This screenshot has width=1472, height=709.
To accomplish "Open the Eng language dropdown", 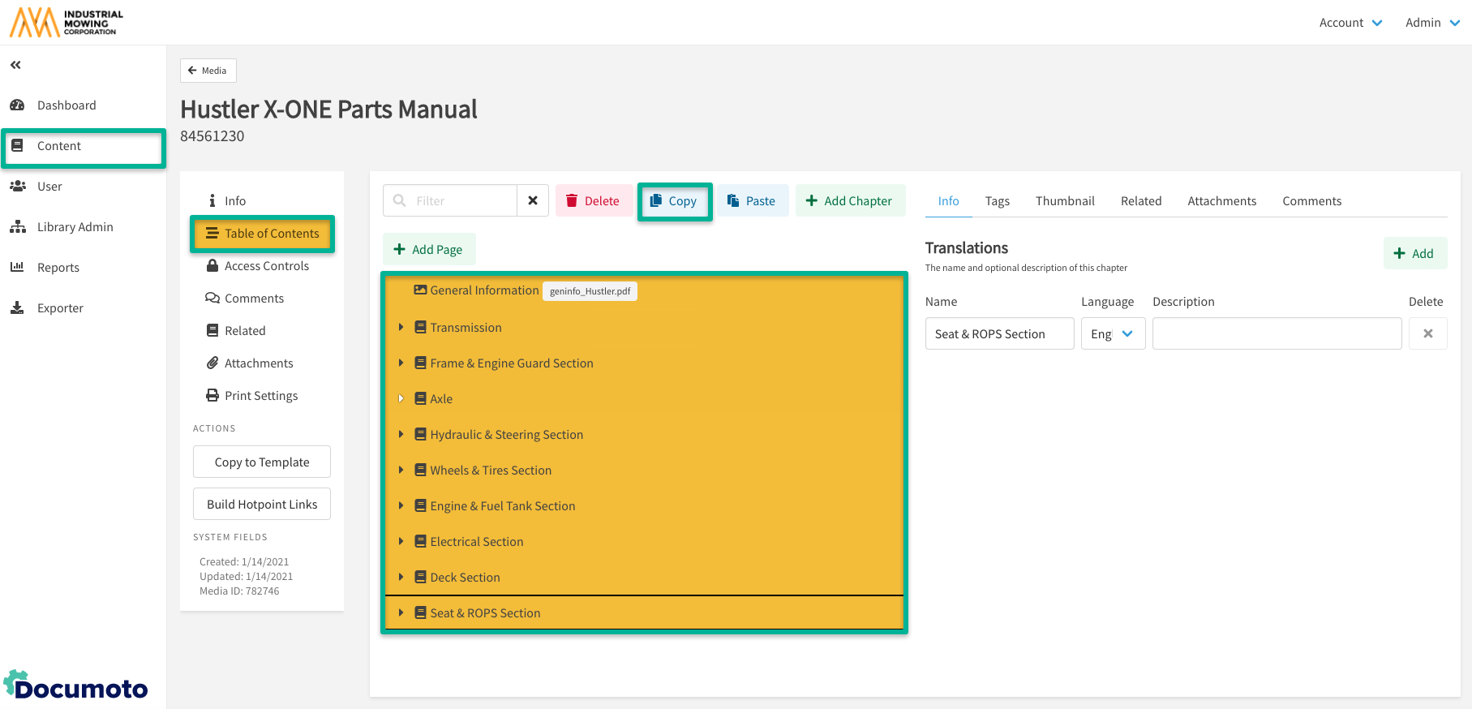I will coord(1112,333).
